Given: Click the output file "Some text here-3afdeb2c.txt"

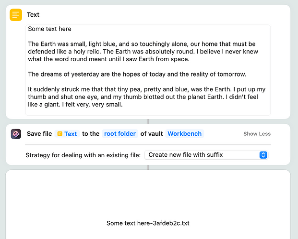Looking at the screenshot, I should point(148,223).
